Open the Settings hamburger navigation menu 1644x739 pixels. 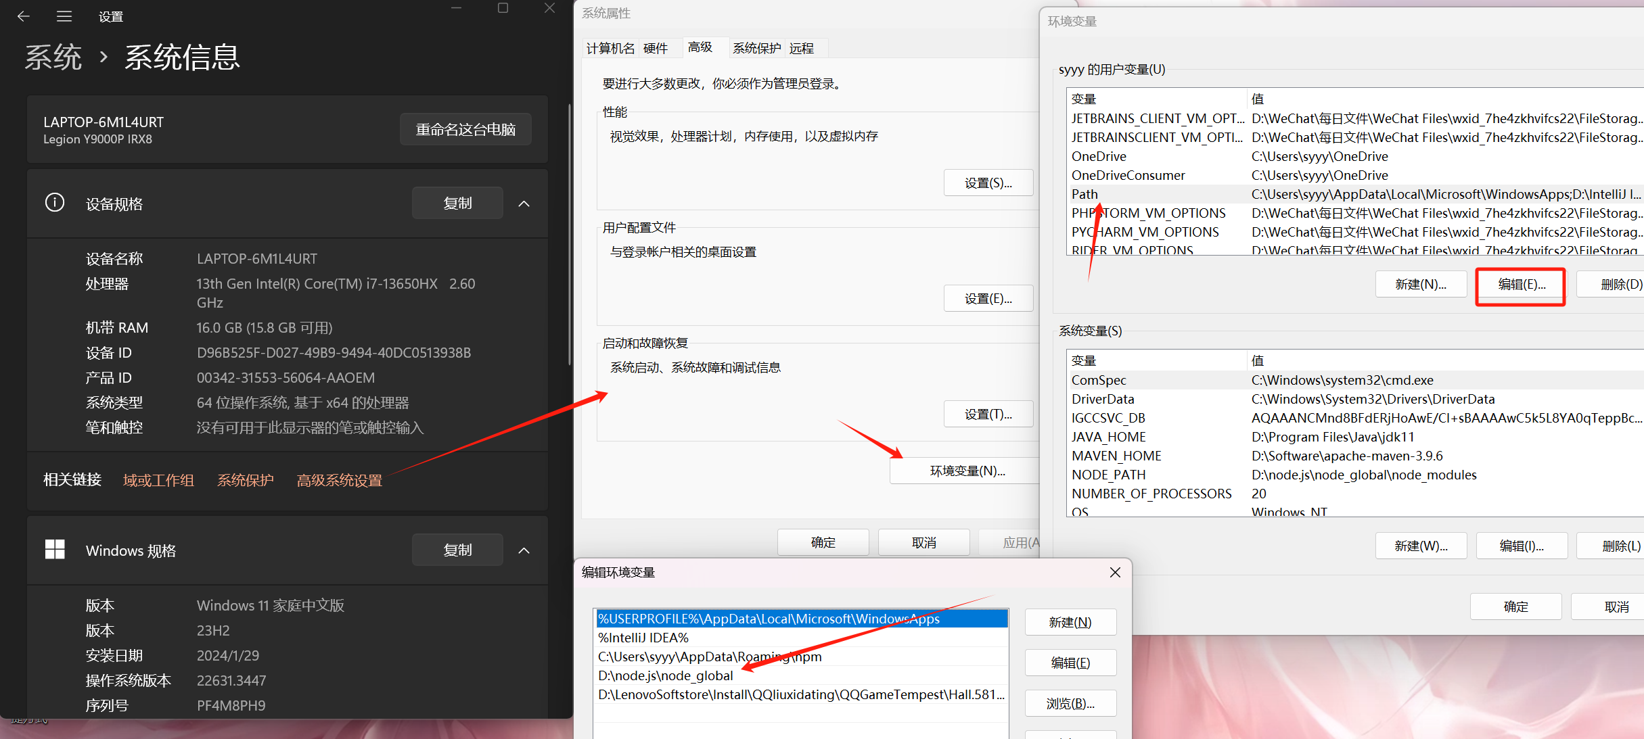tap(64, 16)
